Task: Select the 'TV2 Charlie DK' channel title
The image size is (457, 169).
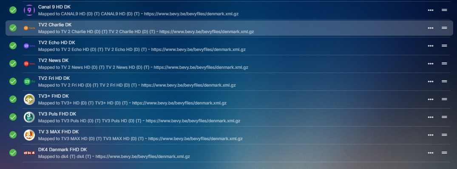Action: click(55, 25)
